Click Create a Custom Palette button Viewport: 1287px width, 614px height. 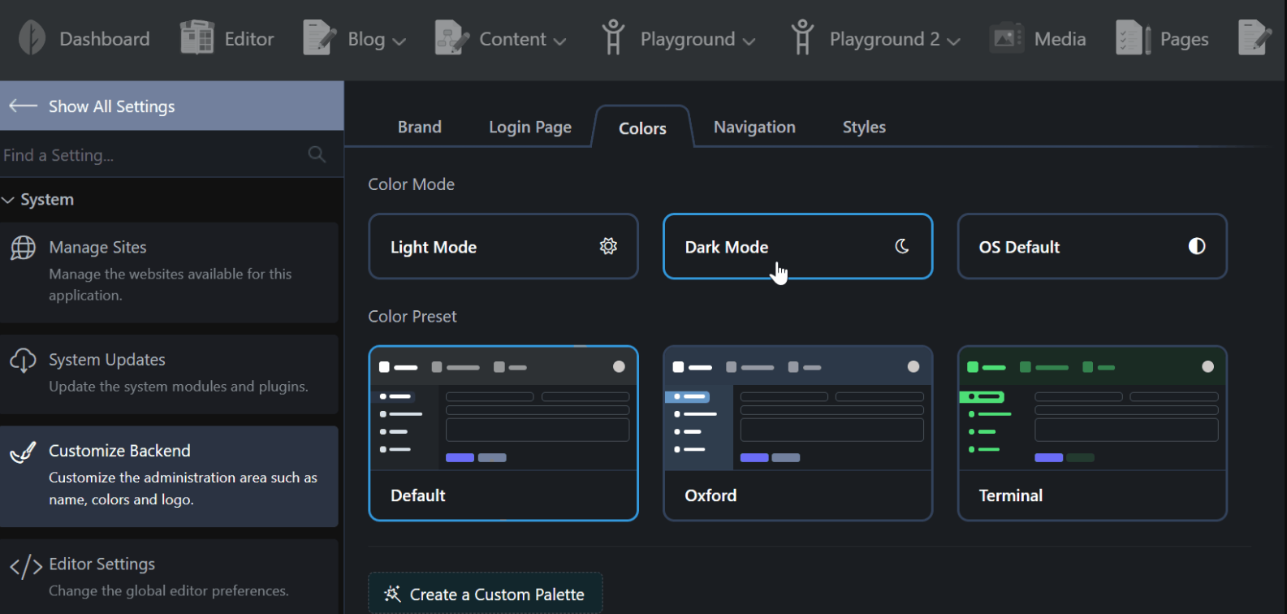[x=486, y=594]
